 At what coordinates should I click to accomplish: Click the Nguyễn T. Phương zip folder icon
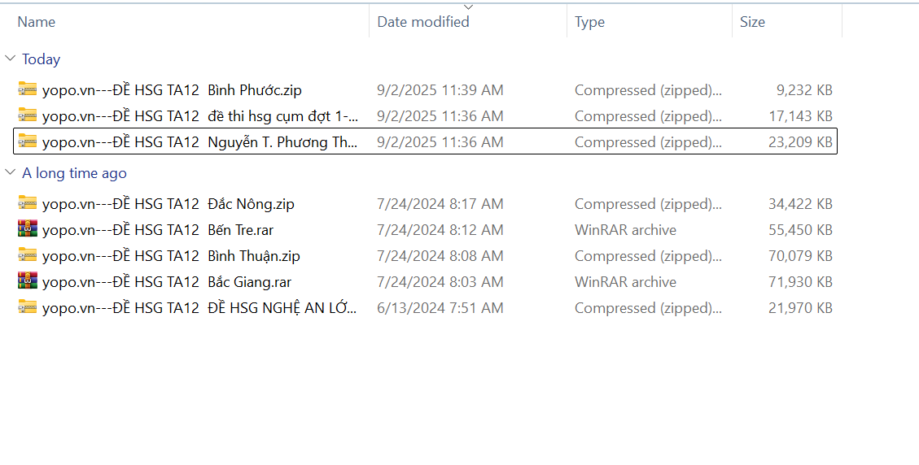(x=28, y=141)
